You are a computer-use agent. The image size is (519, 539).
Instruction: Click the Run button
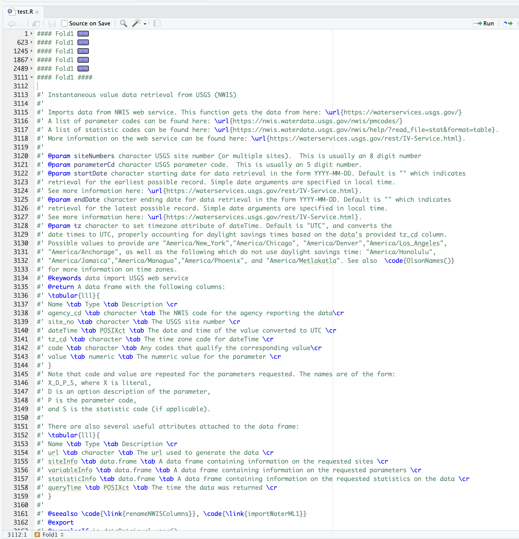tap(484, 24)
